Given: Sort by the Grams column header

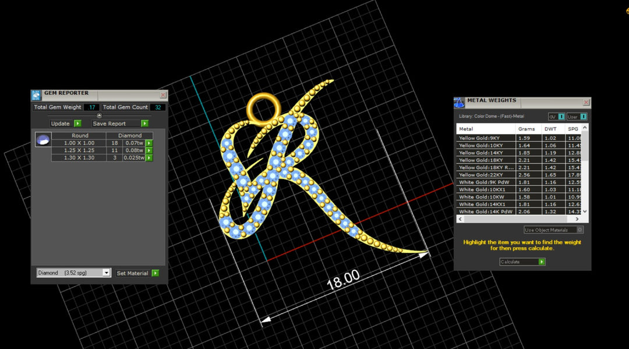Looking at the screenshot, I should coord(526,129).
